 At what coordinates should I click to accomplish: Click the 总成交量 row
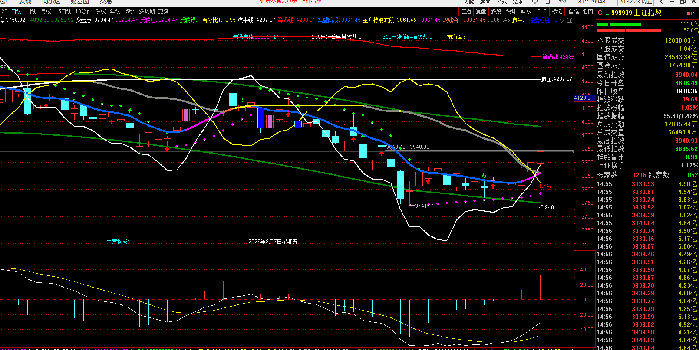(647, 132)
